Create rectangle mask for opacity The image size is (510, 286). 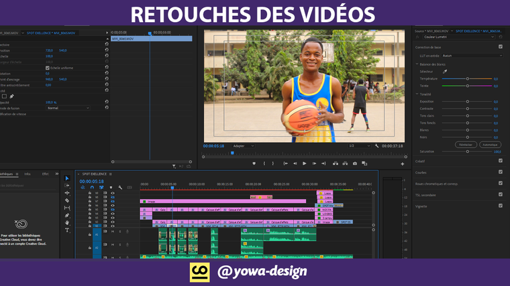pos(4,96)
